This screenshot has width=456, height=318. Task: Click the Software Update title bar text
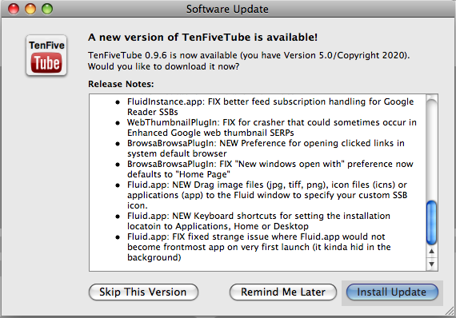coord(227,9)
